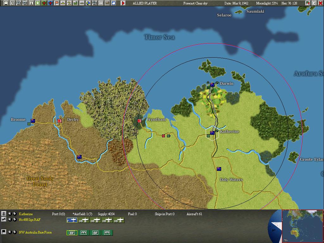This screenshot has width=324, height=243.
Task: Click the green factory industry icon
Action: (76, 3)
